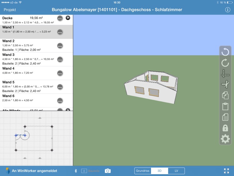234x176 pixels.
Task: Switch to the Grundriss view tab
Action: (x=143, y=171)
